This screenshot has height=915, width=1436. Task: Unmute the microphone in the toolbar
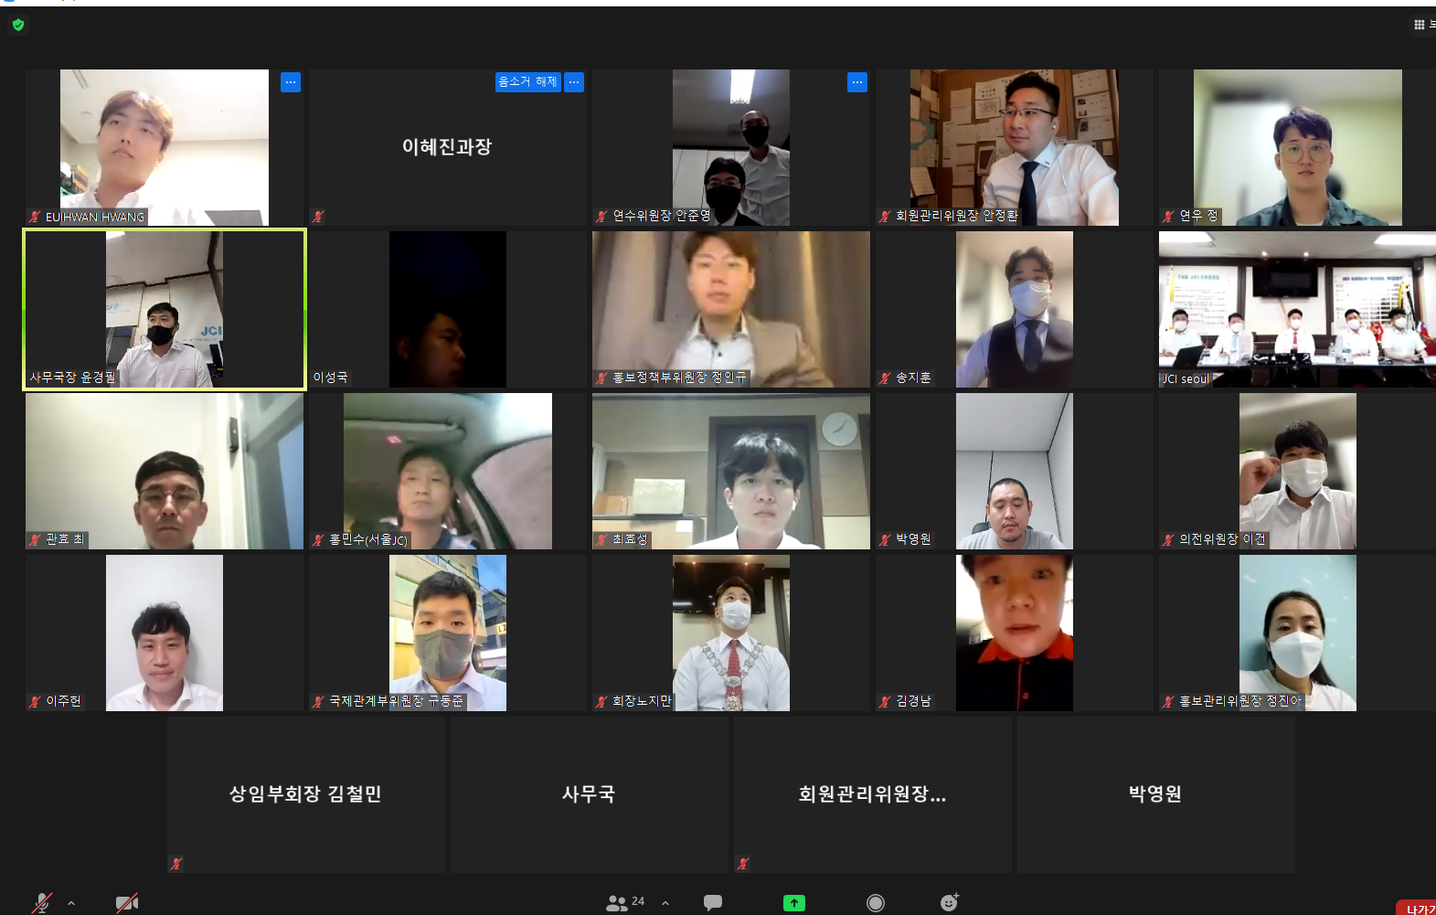coord(41,902)
